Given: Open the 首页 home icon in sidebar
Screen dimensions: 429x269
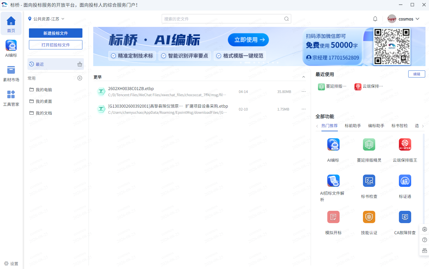Looking at the screenshot, I should pyautogui.click(x=11, y=24).
